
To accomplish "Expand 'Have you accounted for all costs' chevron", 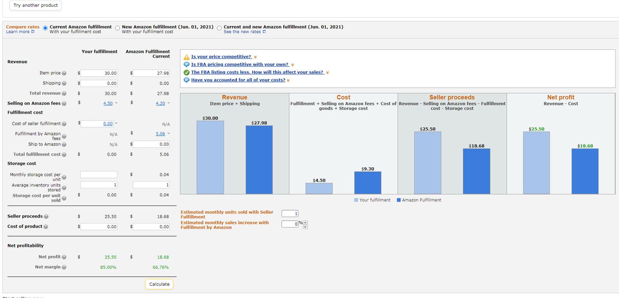I will [x=288, y=80].
